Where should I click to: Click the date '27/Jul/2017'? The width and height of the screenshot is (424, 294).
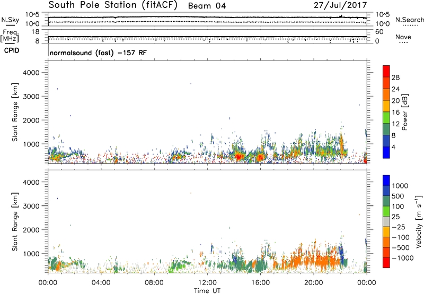[340, 5]
